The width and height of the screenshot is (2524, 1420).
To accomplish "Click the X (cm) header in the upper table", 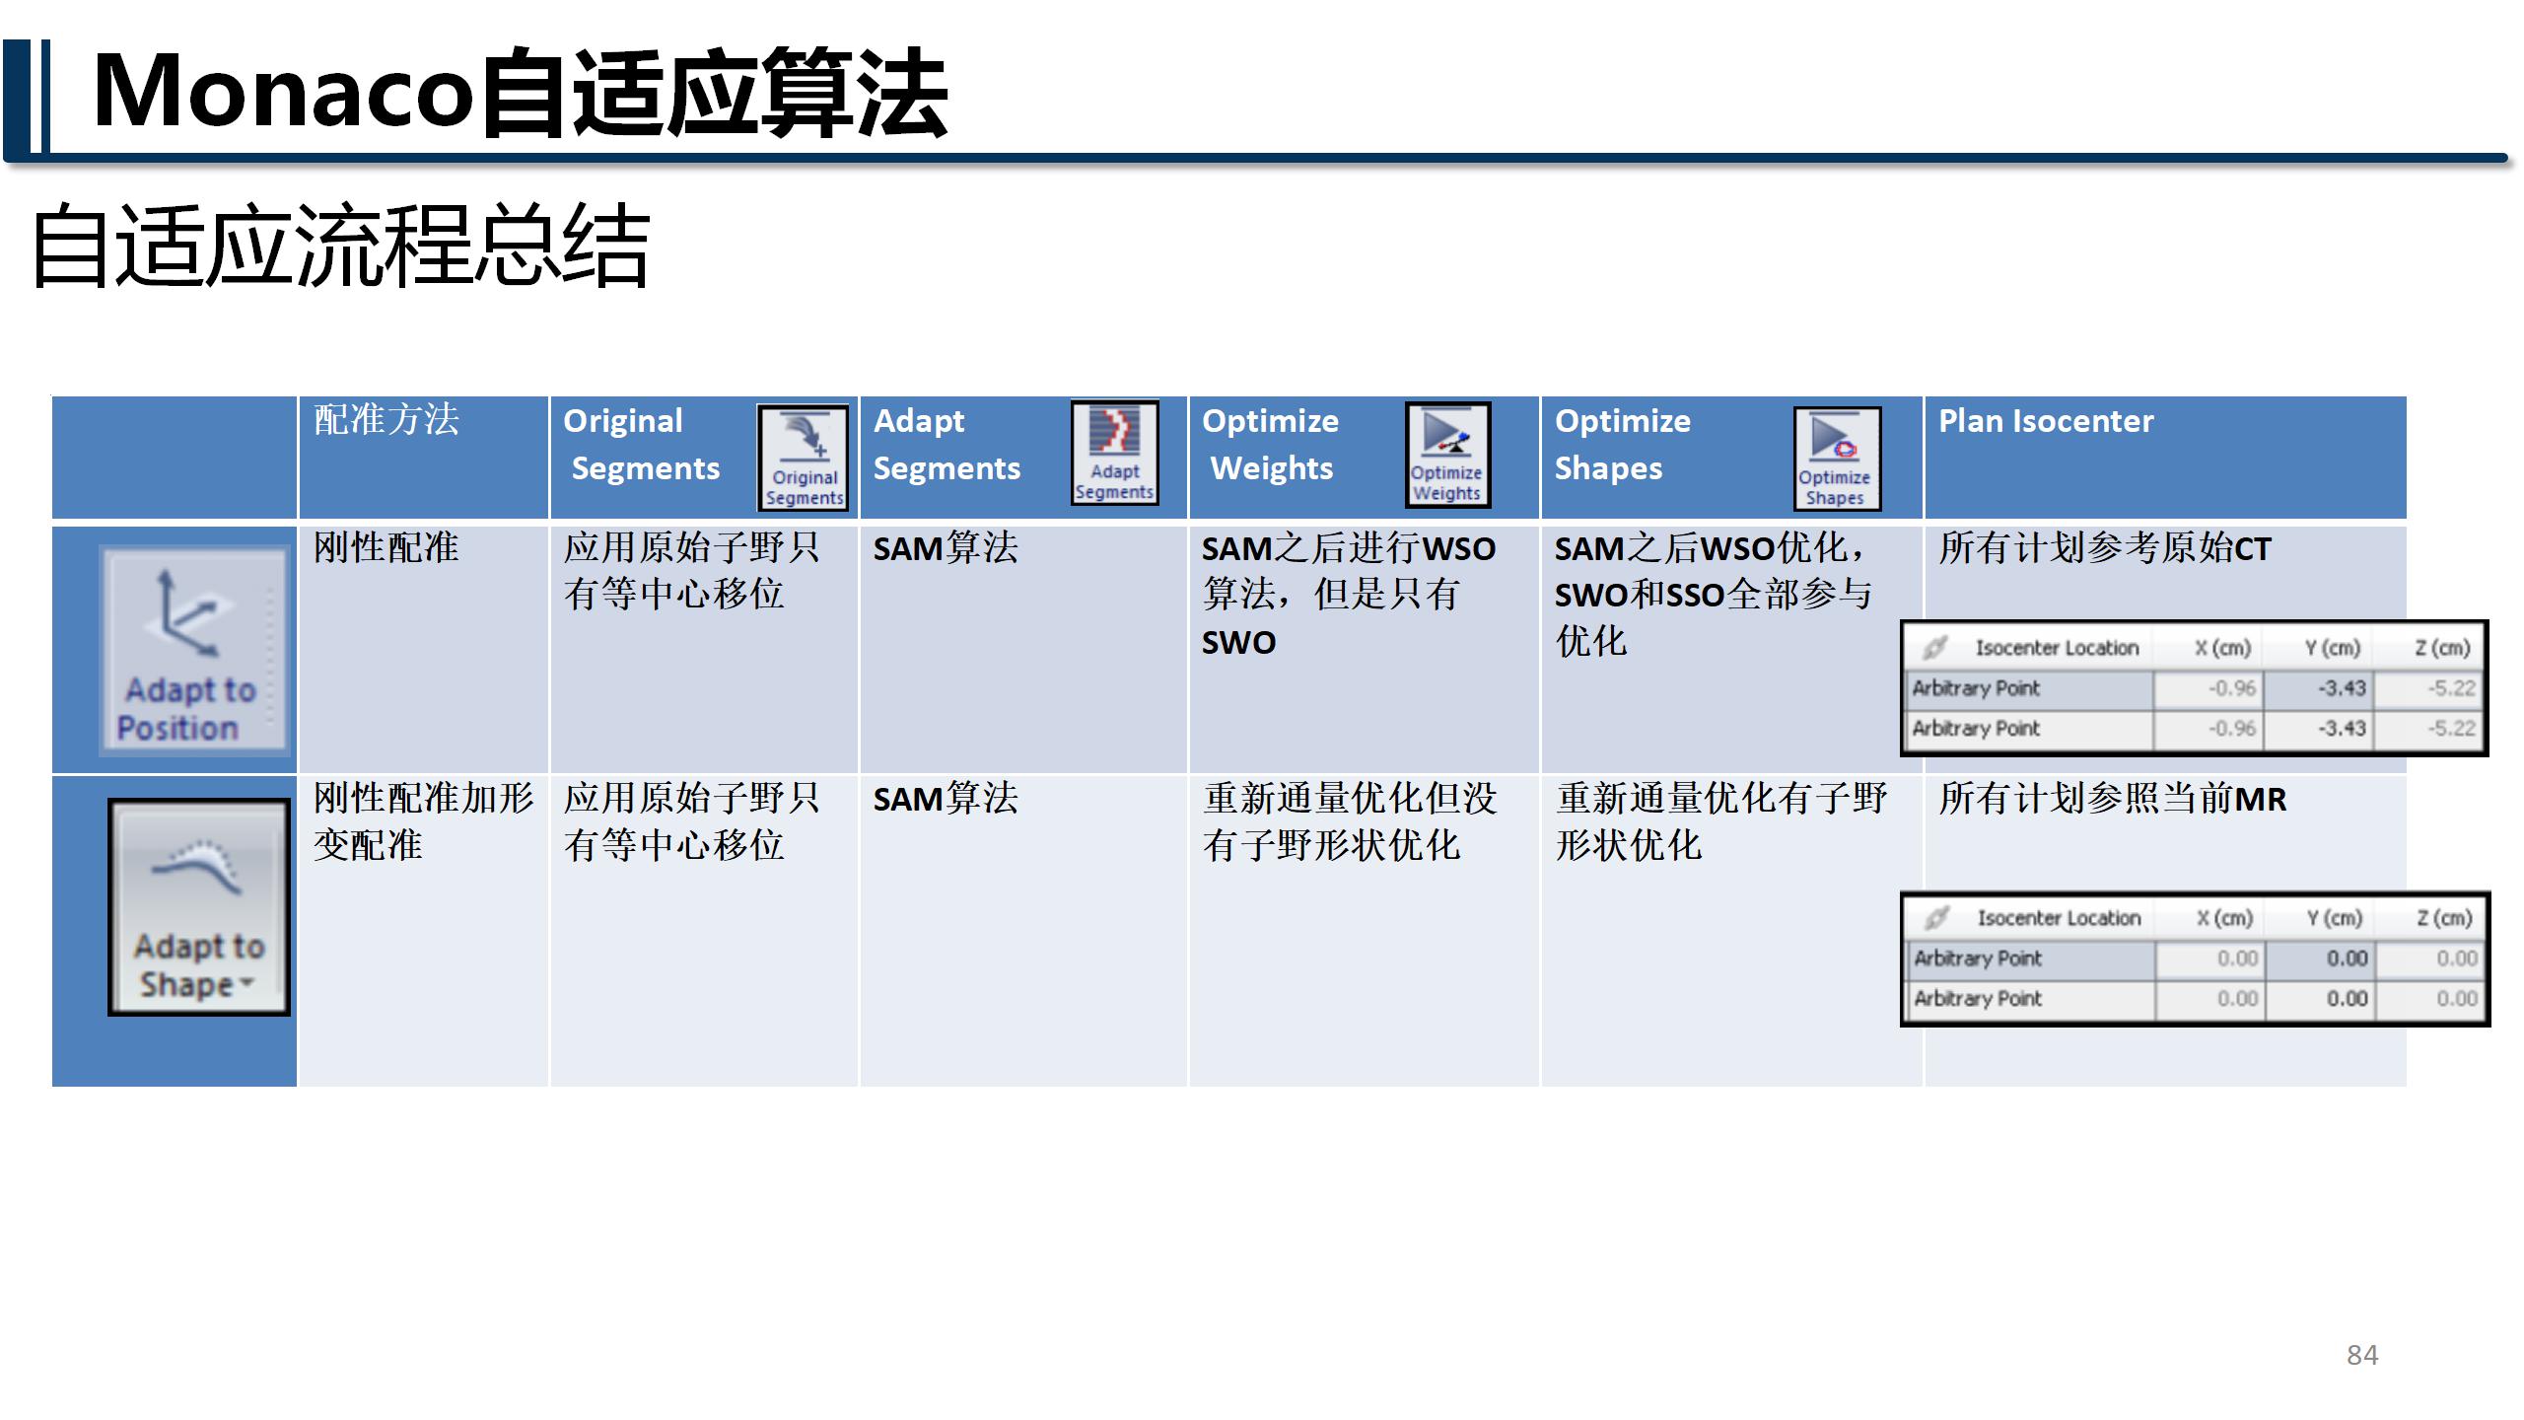I will click(2222, 648).
